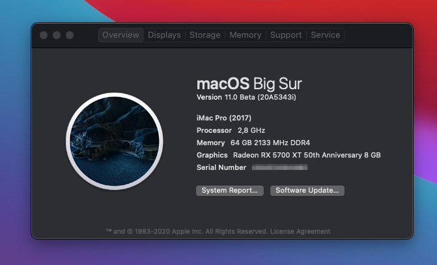Open the Displays tab

(164, 35)
